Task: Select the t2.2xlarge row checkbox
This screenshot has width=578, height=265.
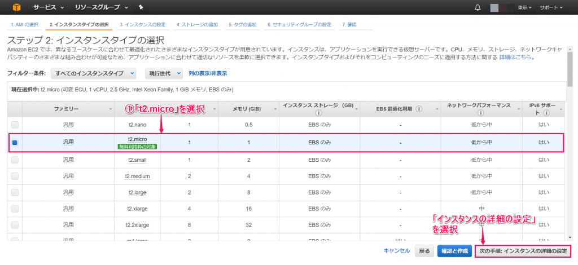Action: point(15,224)
